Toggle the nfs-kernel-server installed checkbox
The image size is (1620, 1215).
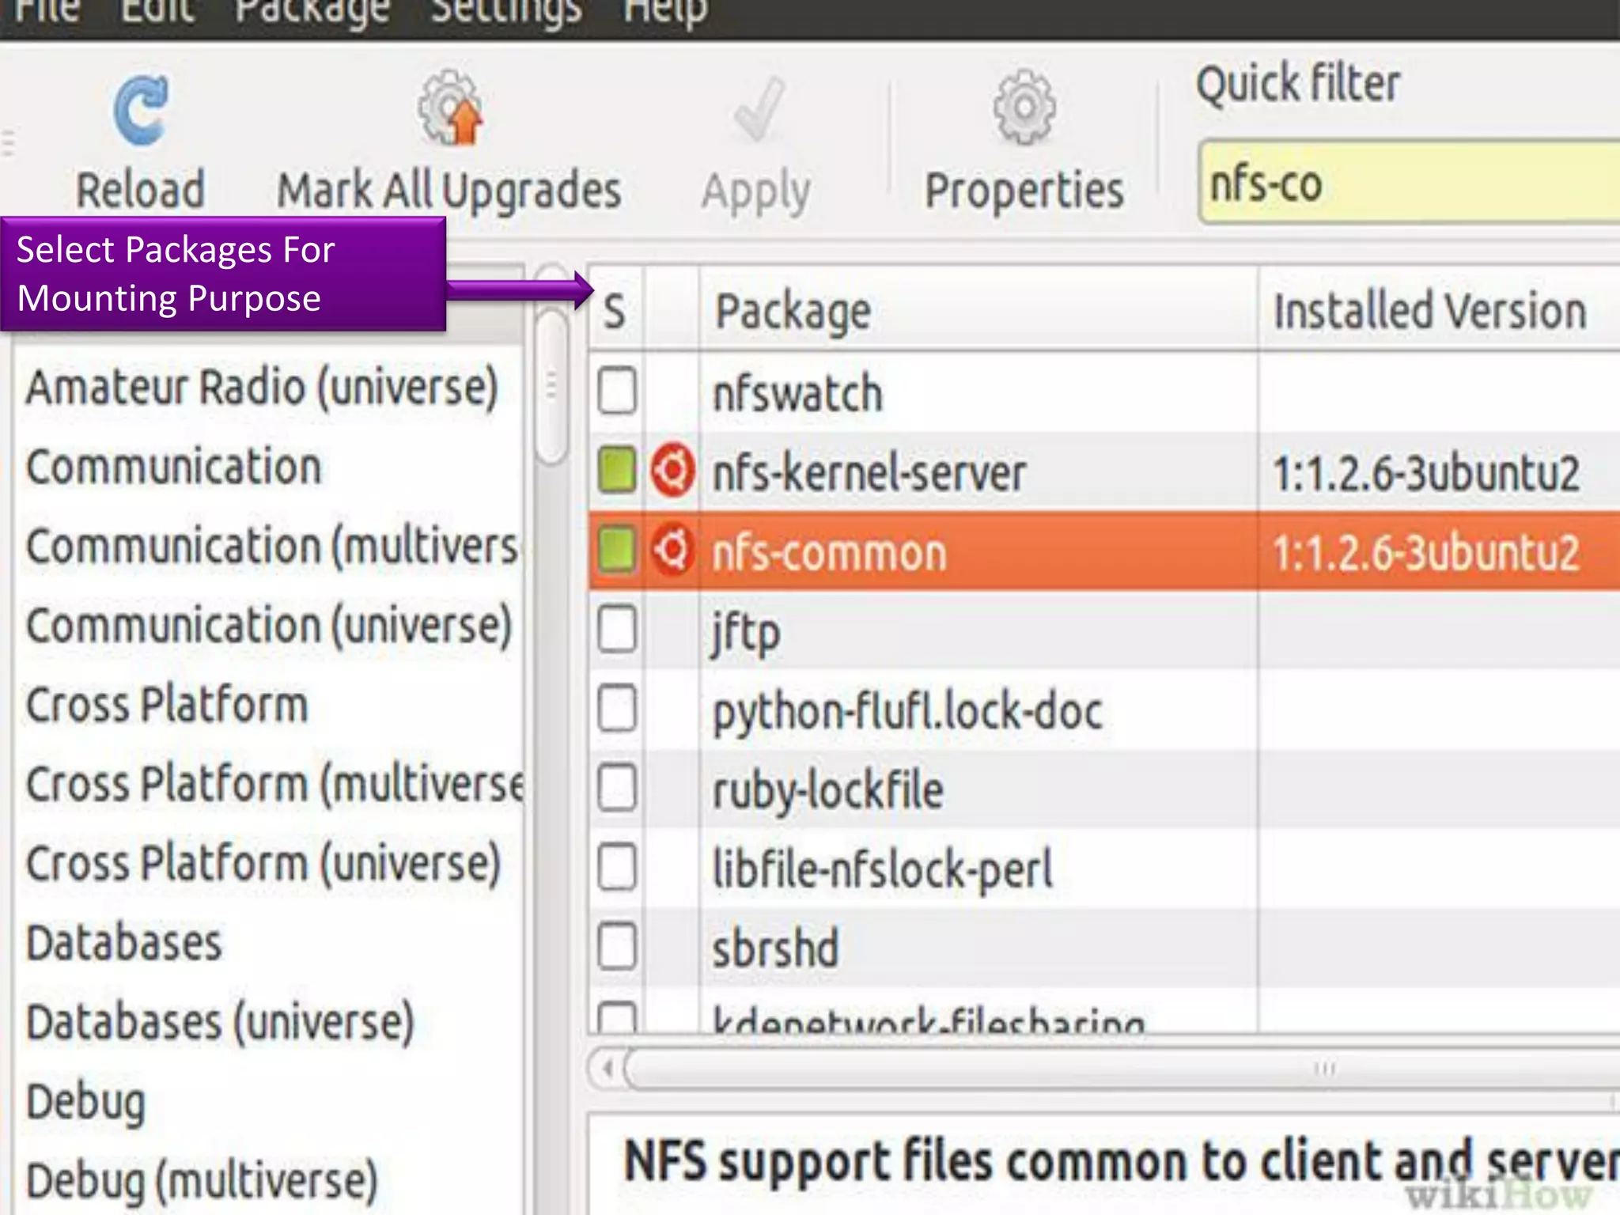point(617,471)
